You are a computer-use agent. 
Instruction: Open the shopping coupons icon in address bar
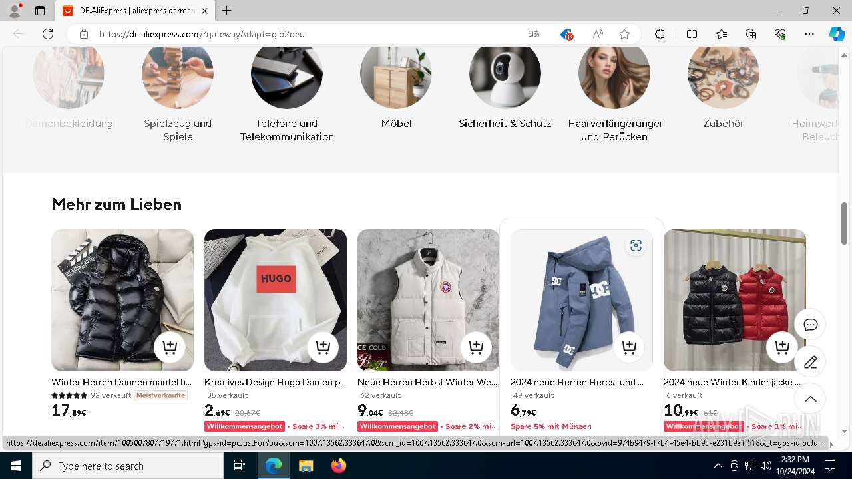point(566,34)
